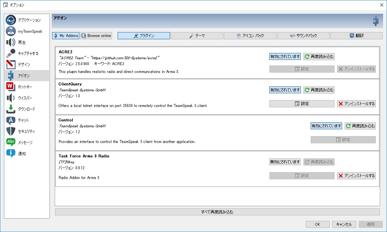Reload the Control plugin with 再度読み込む
Image resolution: width=387 pixels, height=232 pixels.
pyautogui.click(x=360, y=126)
